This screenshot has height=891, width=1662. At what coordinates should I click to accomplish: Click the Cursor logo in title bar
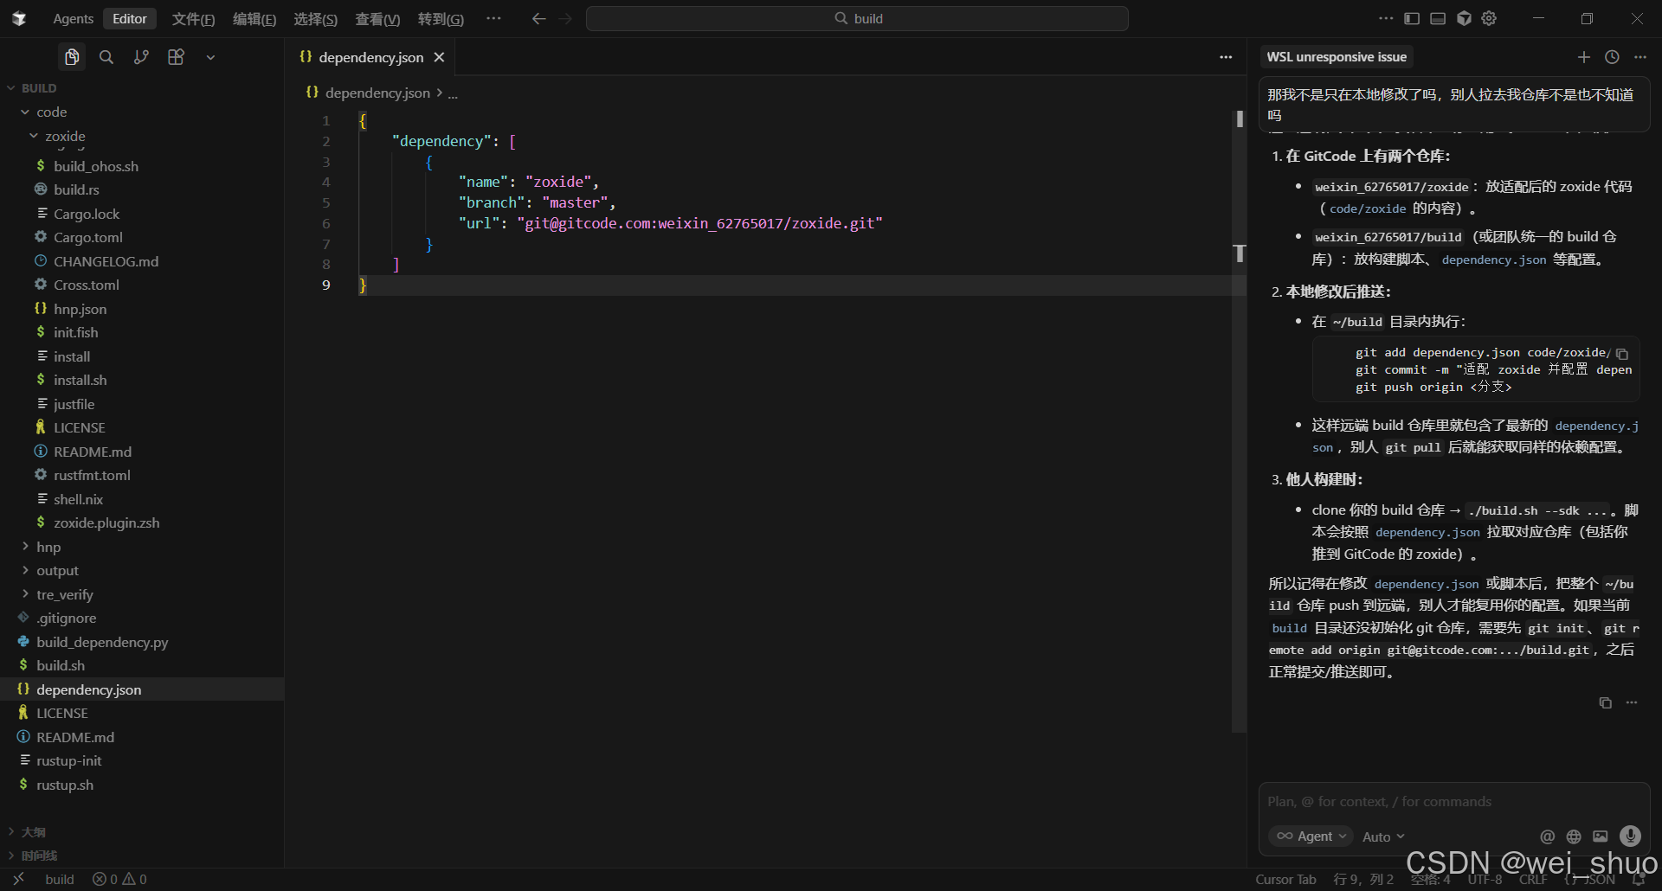click(19, 18)
